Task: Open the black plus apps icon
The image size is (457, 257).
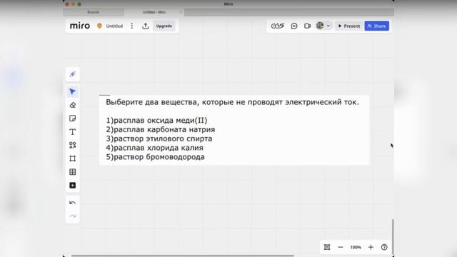Action: (x=73, y=186)
